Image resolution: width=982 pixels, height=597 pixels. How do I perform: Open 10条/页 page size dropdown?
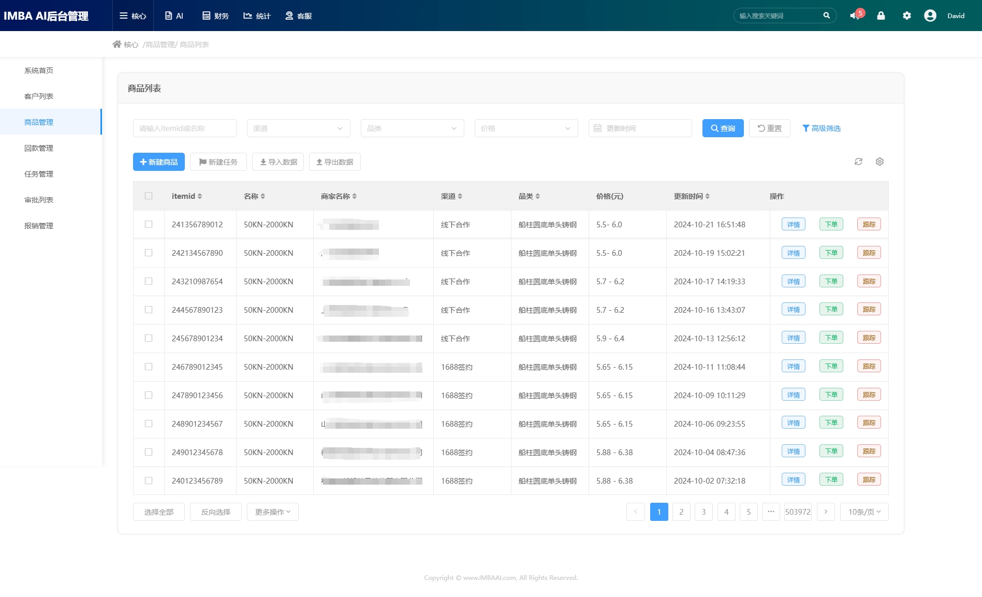[x=864, y=512]
